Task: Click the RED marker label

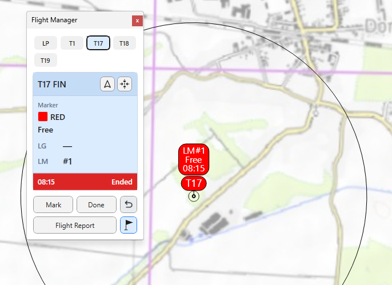Action: click(x=58, y=117)
